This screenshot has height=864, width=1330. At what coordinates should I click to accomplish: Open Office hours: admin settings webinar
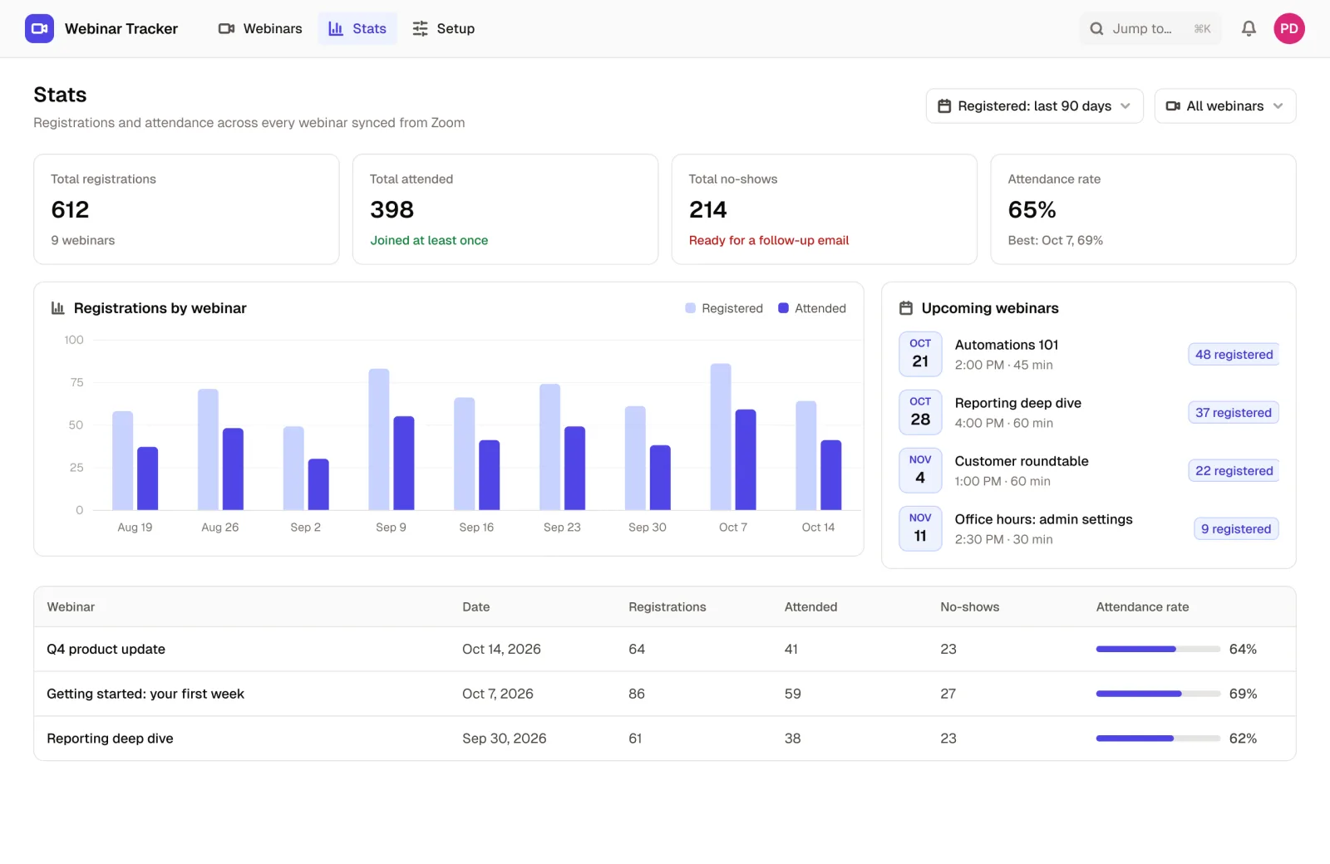coord(1089,529)
